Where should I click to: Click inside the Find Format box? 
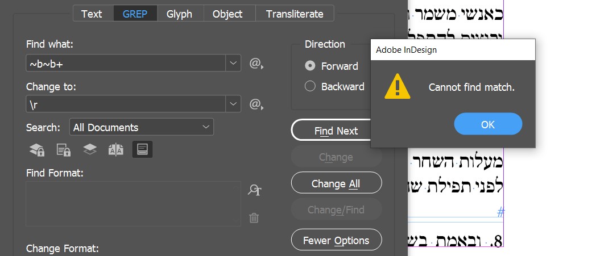pyautogui.click(x=133, y=203)
